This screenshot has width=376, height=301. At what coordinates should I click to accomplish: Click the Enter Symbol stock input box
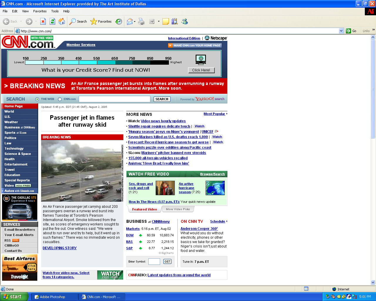(x=154, y=262)
